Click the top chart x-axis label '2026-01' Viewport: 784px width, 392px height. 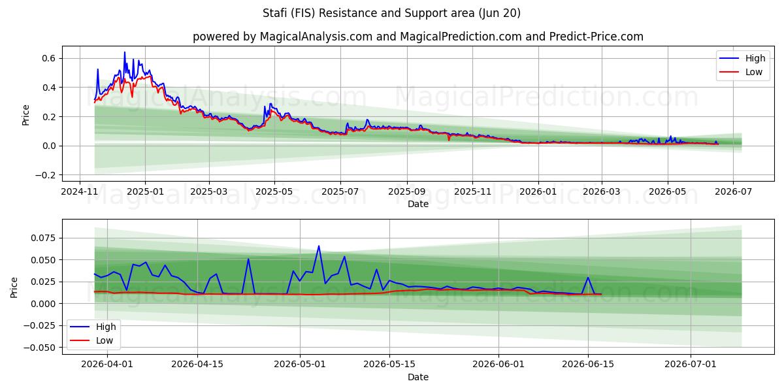pos(538,191)
